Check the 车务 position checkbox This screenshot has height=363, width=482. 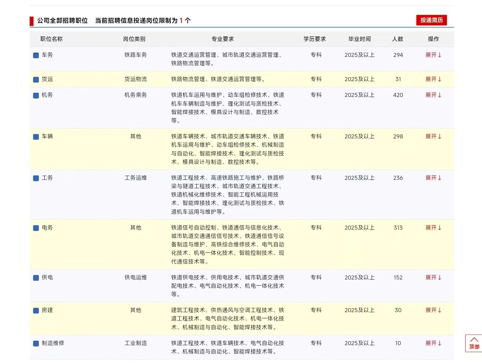click(36, 55)
